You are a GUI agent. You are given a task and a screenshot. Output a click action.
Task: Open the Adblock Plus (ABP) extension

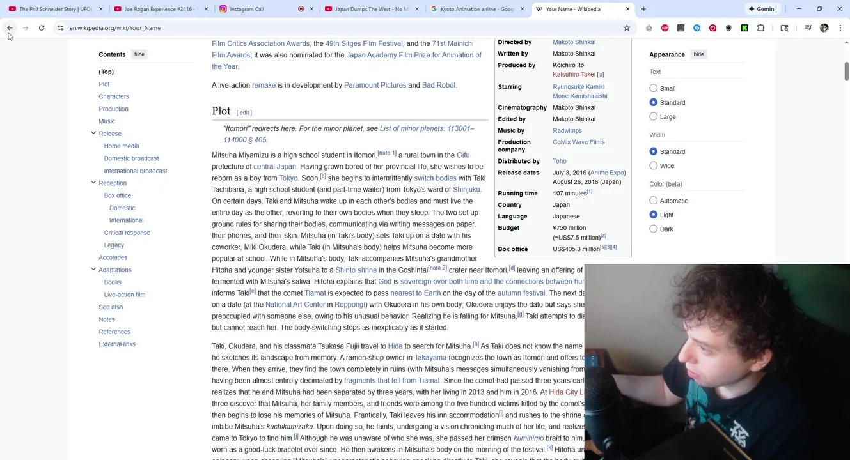(665, 28)
